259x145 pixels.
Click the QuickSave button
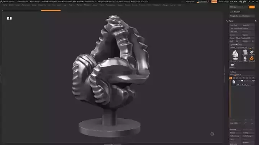(190, 2)
